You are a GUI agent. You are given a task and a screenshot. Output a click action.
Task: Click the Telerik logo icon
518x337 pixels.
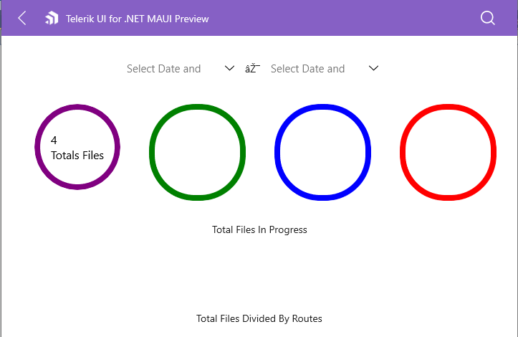click(51, 19)
